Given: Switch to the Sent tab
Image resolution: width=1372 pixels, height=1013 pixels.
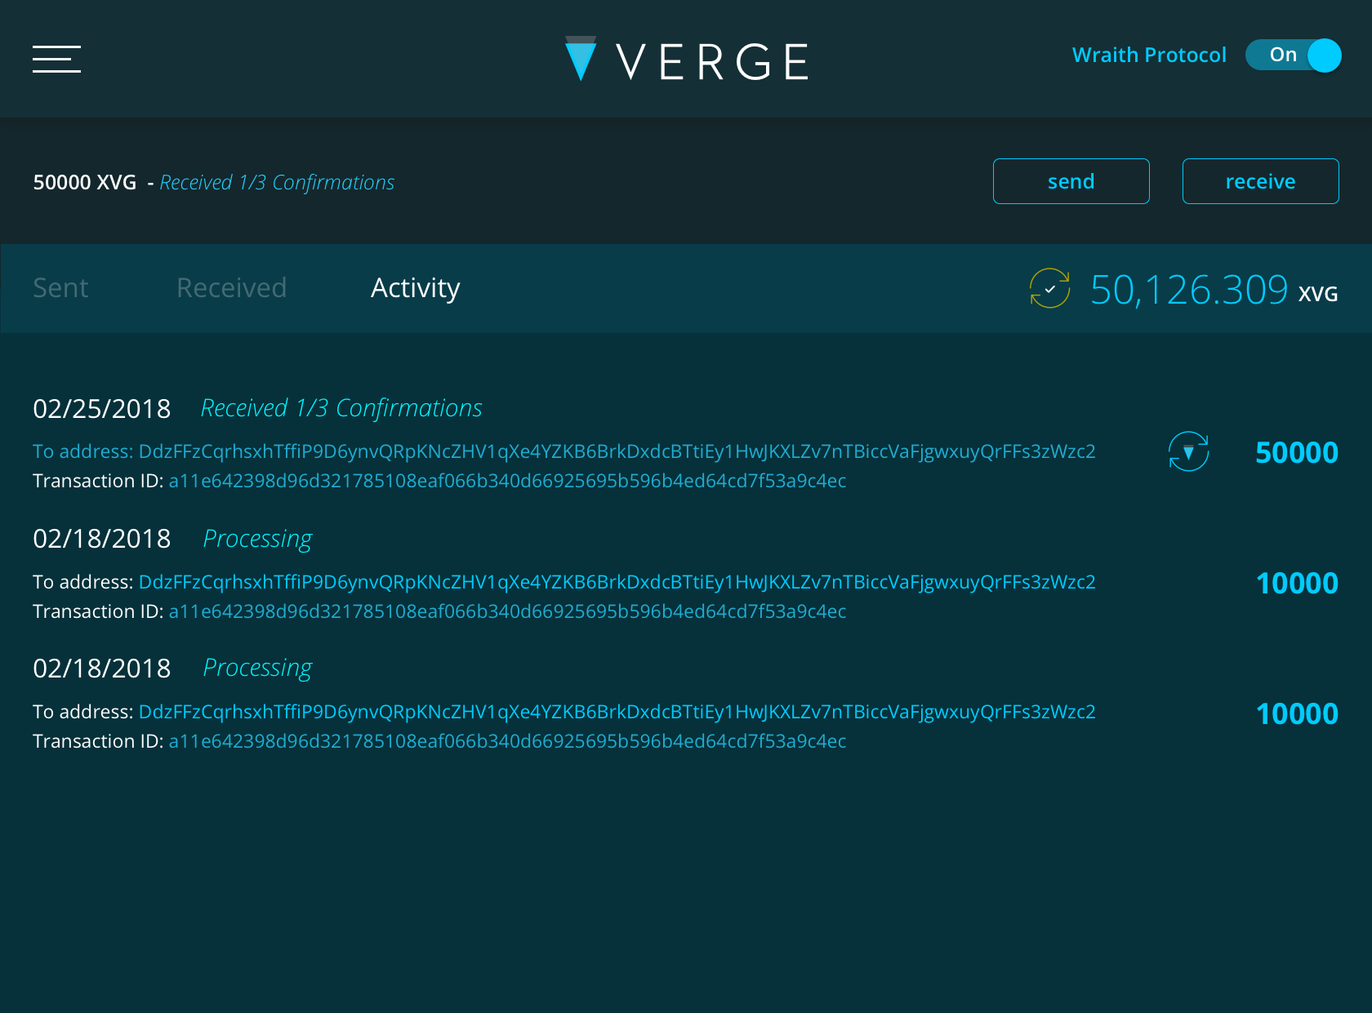Looking at the screenshot, I should 60,288.
